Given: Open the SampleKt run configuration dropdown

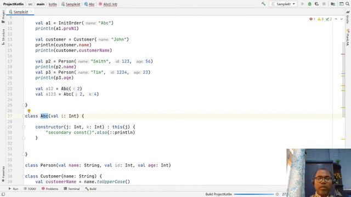Looking at the screenshot, I should tap(283, 4).
